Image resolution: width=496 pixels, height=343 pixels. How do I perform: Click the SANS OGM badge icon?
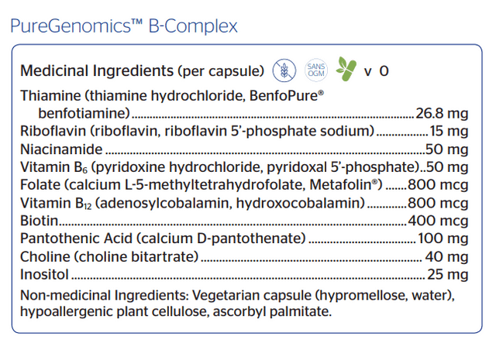(316, 70)
